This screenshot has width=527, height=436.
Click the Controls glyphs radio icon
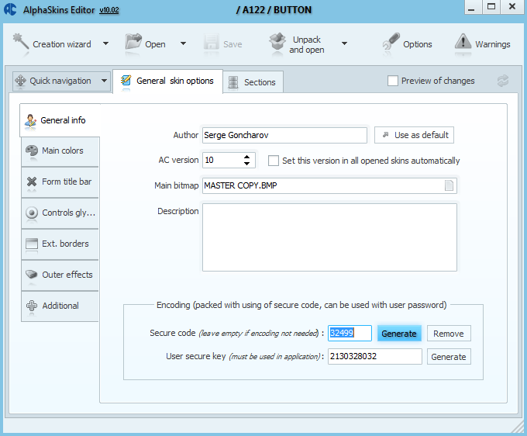(32, 213)
